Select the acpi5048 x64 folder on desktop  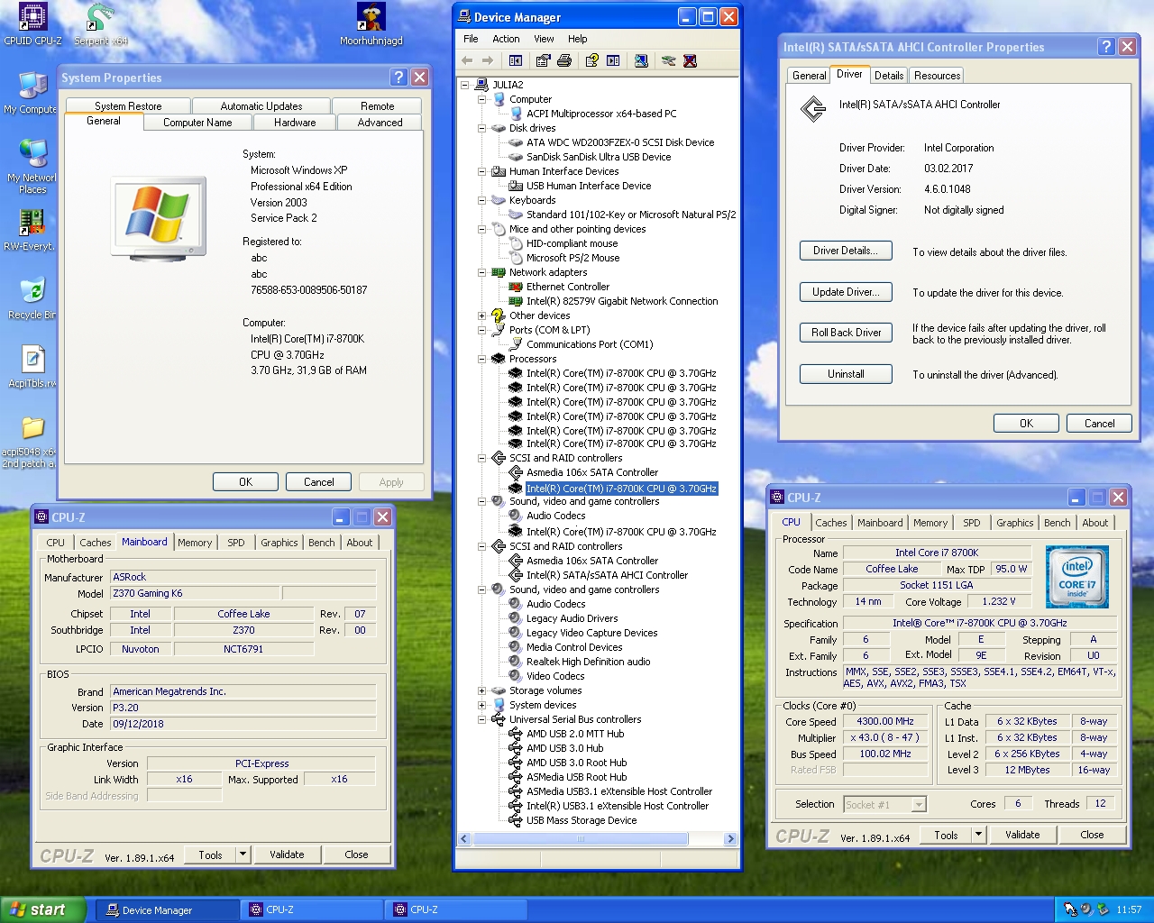[30, 442]
